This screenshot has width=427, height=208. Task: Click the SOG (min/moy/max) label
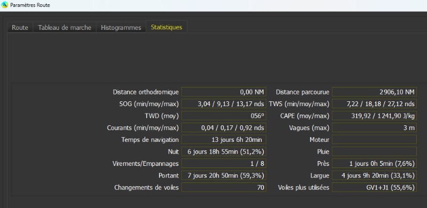tap(149, 104)
